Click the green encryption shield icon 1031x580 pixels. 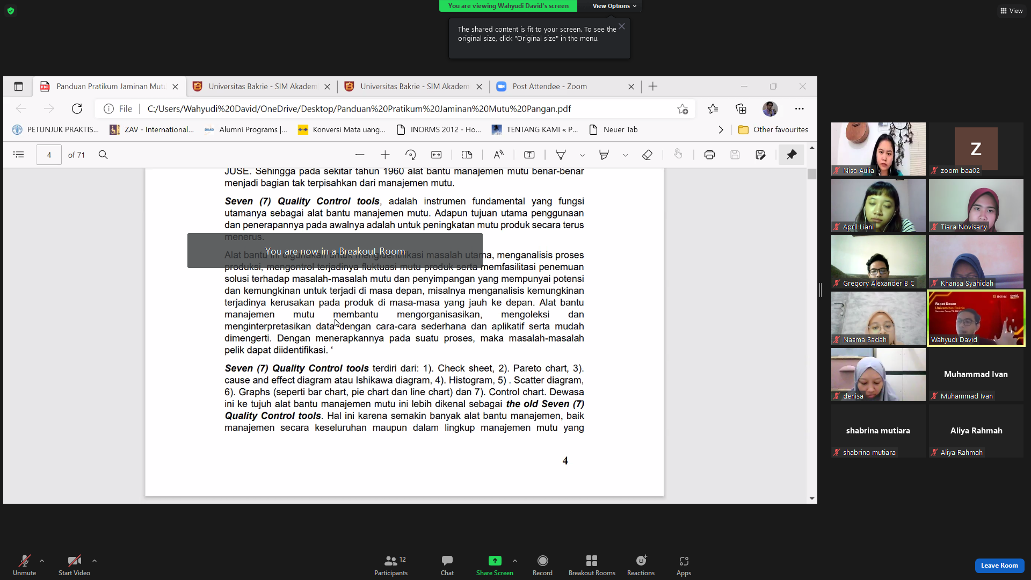click(x=11, y=11)
